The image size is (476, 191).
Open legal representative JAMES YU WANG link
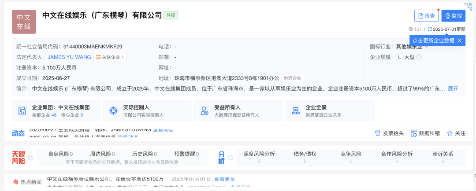click(69, 57)
